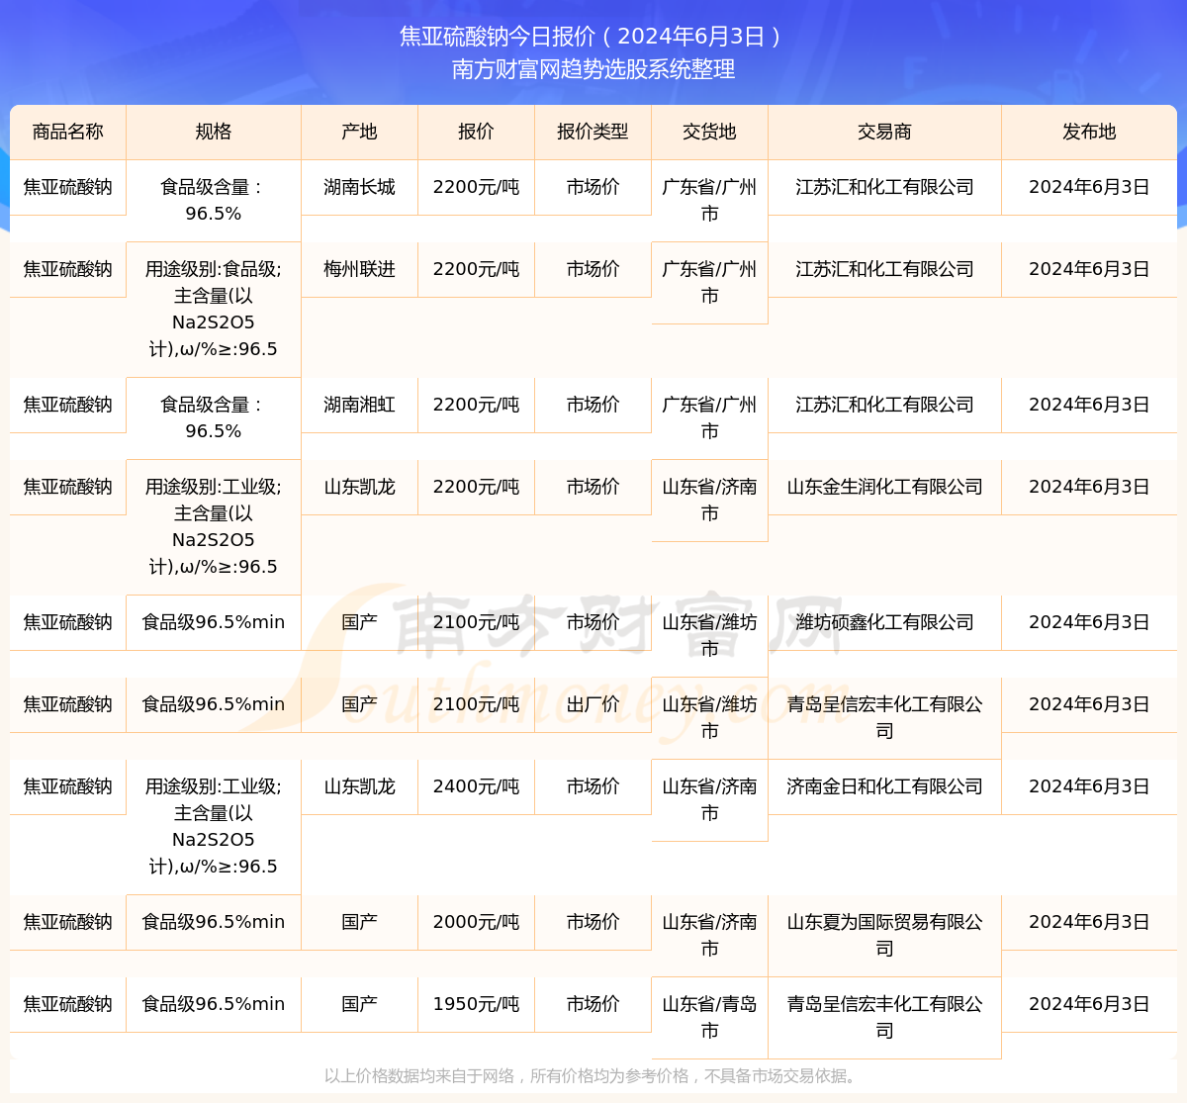Viewport: 1187px width, 1103px height.
Task: Click the 湖南长城 origin cell
Action: tap(359, 187)
